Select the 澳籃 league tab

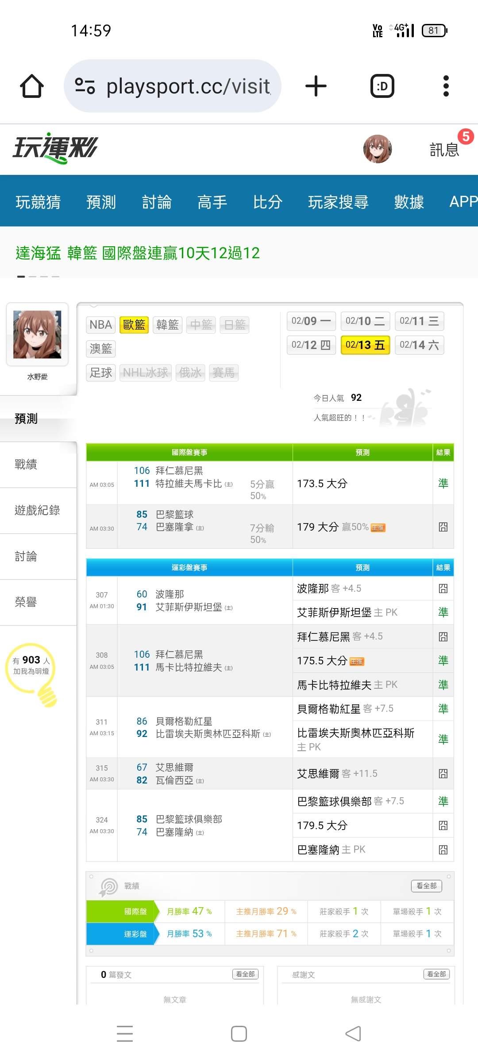(101, 349)
